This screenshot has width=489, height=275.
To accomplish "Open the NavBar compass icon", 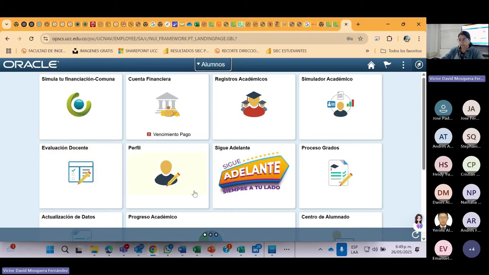I will (x=419, y=65).
